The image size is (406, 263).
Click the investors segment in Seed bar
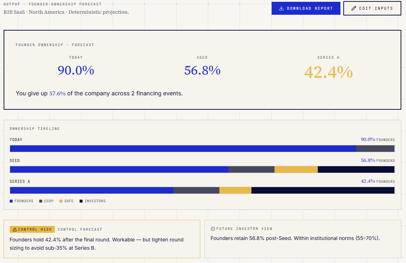pos(356,169)
